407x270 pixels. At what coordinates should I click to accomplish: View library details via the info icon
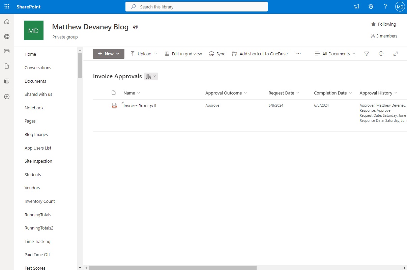click(381, 53)
